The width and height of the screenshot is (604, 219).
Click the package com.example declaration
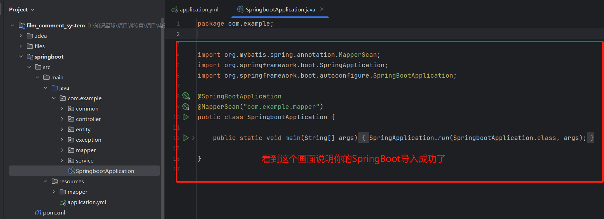[x=235, y=24]
